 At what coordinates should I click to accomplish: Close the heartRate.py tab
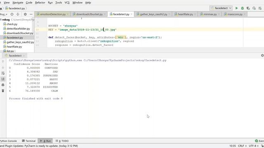(195, 14)
